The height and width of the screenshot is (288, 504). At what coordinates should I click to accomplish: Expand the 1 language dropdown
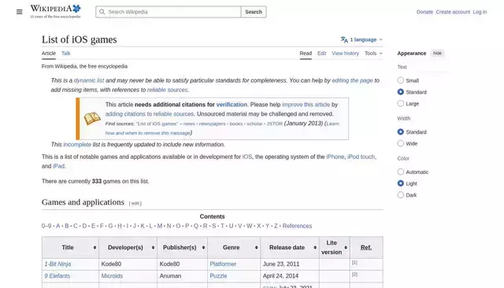(x=362, y=39)
